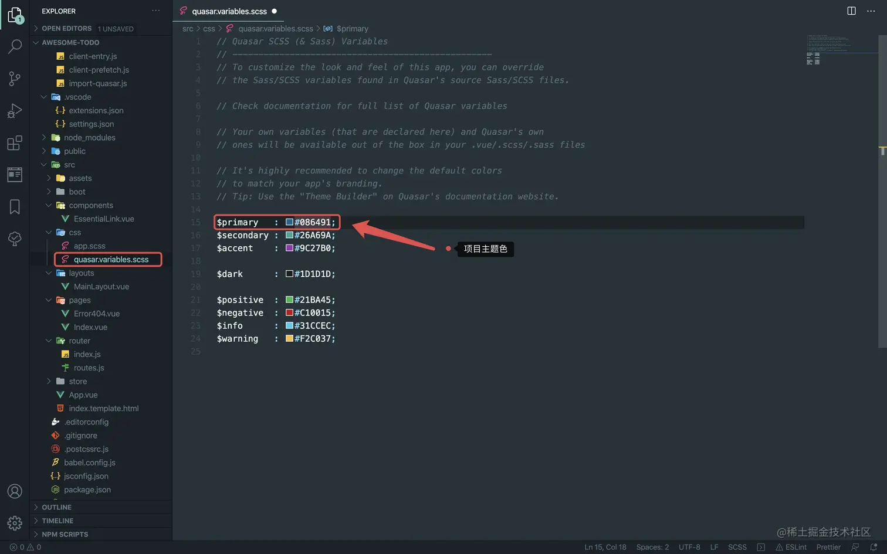Click LF end-of-line setting
887x554 pixels.
coord(714,547)
